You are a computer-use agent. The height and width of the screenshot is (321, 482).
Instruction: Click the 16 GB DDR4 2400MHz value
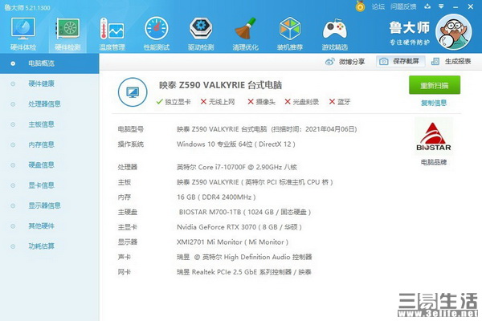216,197
